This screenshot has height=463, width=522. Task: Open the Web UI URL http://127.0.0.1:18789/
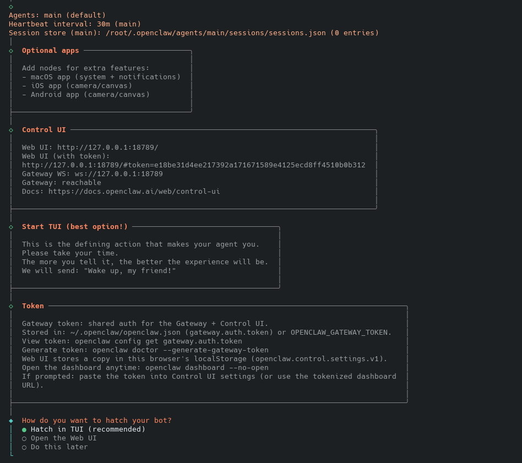point(107,148)
